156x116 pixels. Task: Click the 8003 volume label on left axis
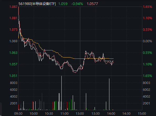click(x=14, y=83)
